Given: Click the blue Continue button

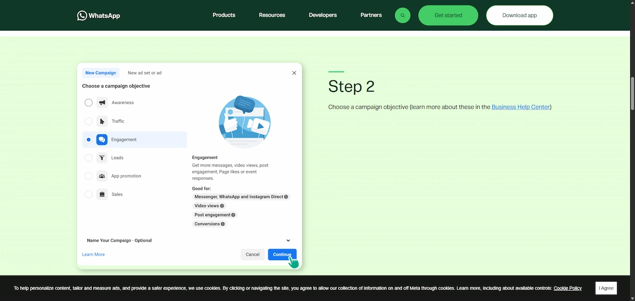Looking at the screenshot, I should click(282, 254).
